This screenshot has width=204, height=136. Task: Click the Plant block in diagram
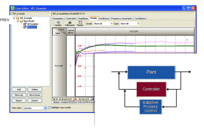(151, 72)
